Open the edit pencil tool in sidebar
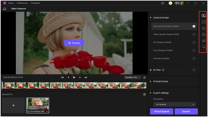The height and width of the screenshot is (117, 208). (204, 34)
